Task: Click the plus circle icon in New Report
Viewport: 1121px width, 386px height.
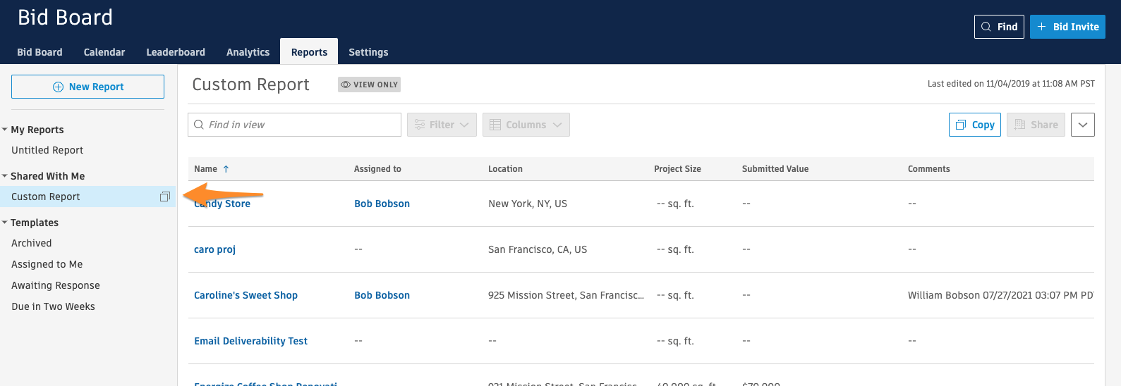Action: [59, 87]
